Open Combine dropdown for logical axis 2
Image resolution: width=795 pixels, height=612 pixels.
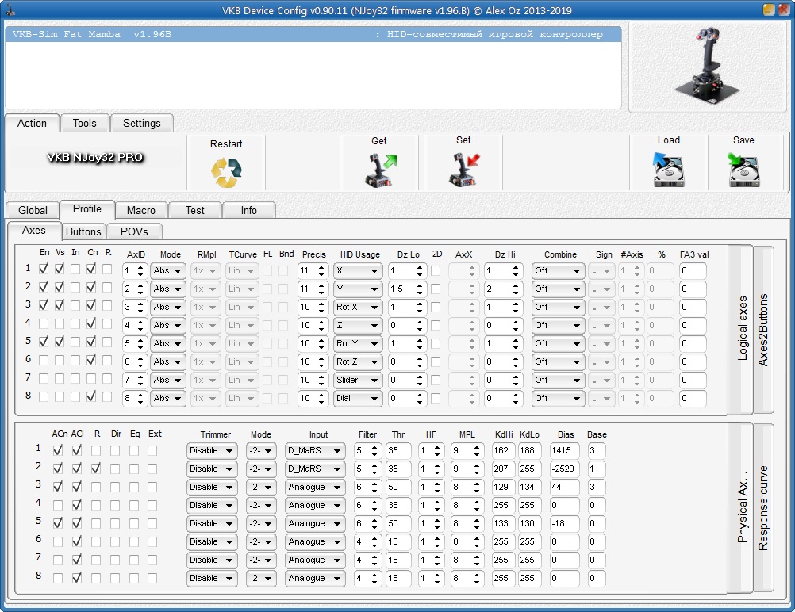point(558,289)
